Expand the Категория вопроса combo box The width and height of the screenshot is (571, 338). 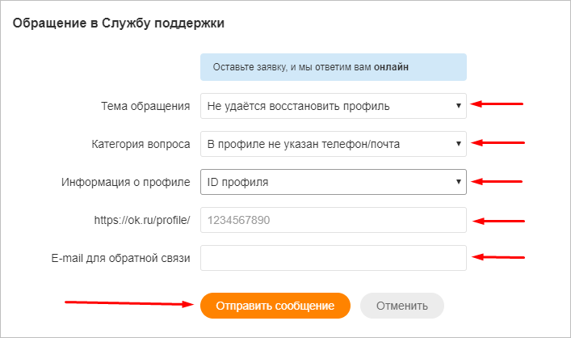pyautogui.click(x=333, y=144)
